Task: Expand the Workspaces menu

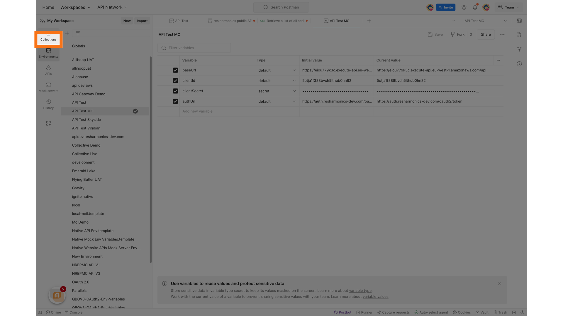Action: point(75,7)
